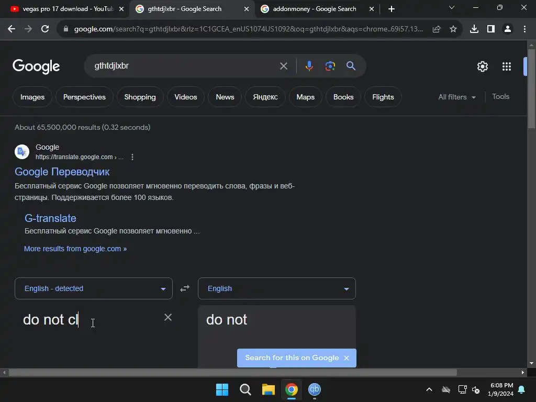Click Search for this on Google
The width and height of the screenshot is (536, 402).
[x=292, y=358]
